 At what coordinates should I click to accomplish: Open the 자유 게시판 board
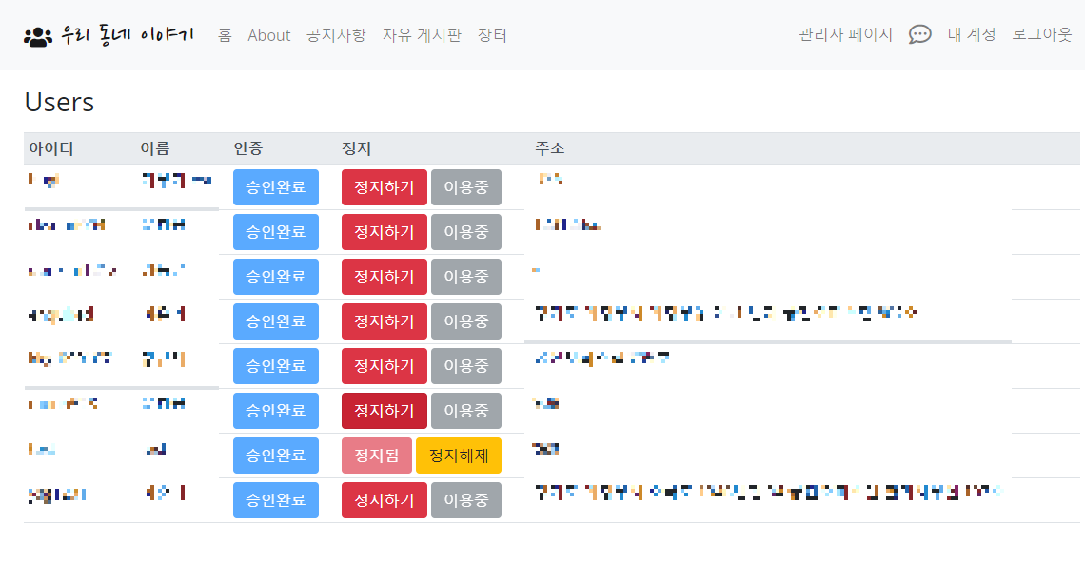coord(420,35)
